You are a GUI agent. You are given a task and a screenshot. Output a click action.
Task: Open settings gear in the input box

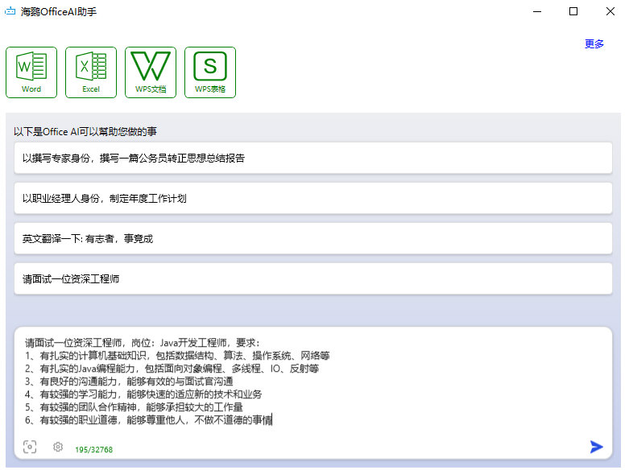point(58,447)
